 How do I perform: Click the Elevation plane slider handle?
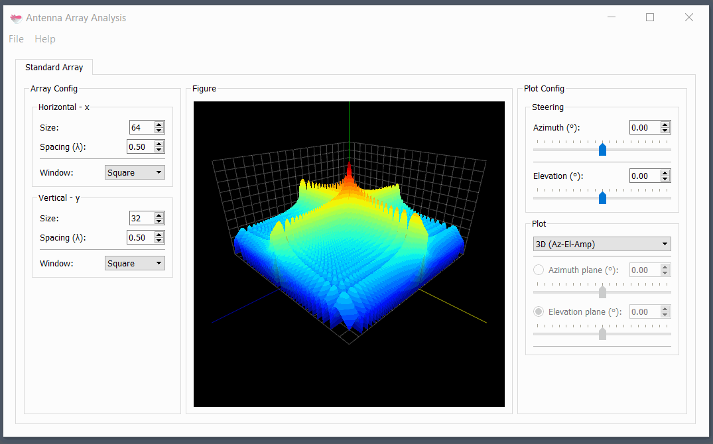[x=602, y=333]
